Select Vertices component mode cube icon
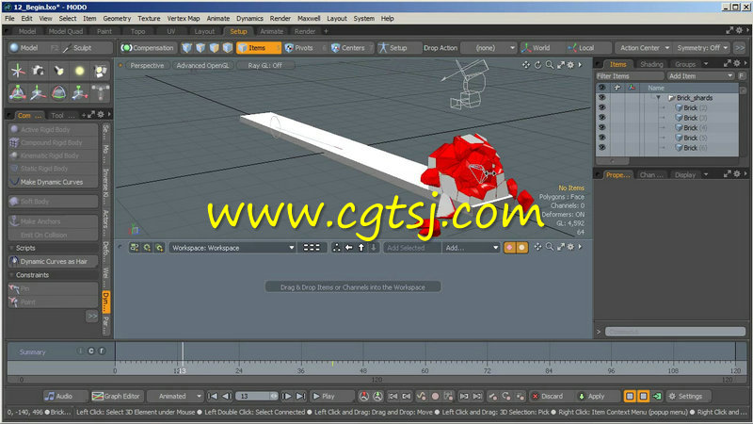The height and width of the screenshot is (424, 753). tap(187, 48)
